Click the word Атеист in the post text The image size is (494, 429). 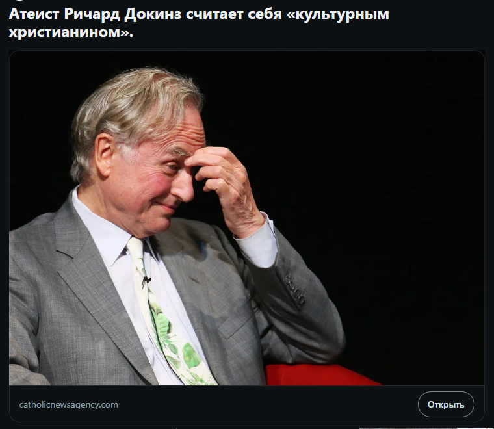pos(34,14)
